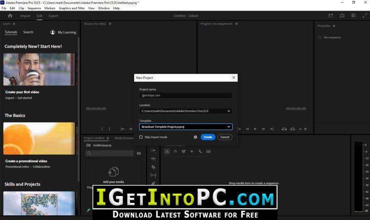The width and height of the screenshot is (370, 220).
Task: Click the Create button
Action: (x=208, y=137)
